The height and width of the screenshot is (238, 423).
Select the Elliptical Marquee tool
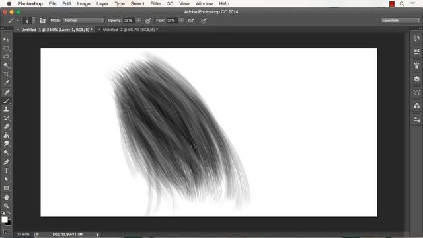[x=6, y=48]
